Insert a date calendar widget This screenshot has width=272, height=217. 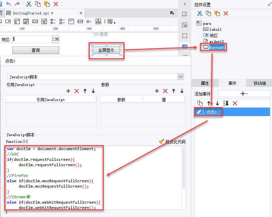[26, 21]
